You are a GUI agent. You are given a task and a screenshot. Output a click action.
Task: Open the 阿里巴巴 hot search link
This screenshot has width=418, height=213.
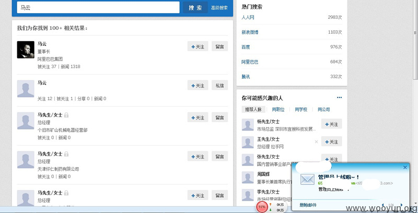coord(250,62)
